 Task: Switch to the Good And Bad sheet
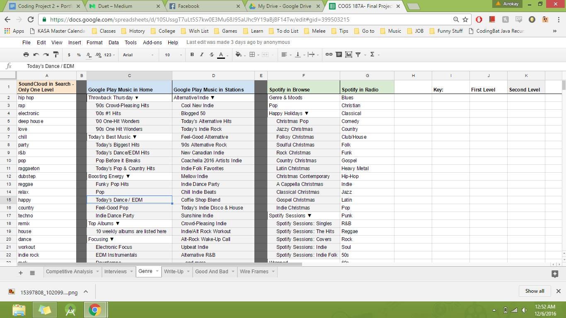coord(211,272)
